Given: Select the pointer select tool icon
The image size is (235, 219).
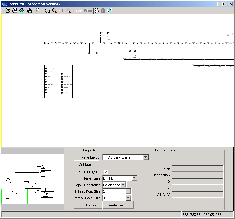Looking at the screenshot, I should coord(110,11).
